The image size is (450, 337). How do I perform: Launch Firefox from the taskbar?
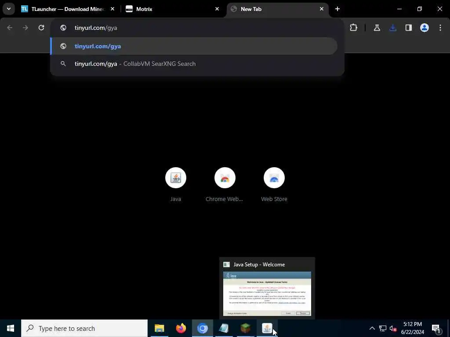(x=181, y=328)
